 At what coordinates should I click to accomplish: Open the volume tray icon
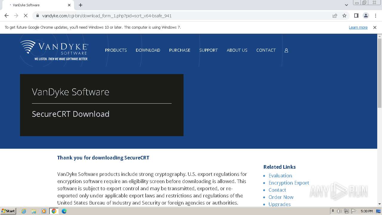[x=339, y=211]
